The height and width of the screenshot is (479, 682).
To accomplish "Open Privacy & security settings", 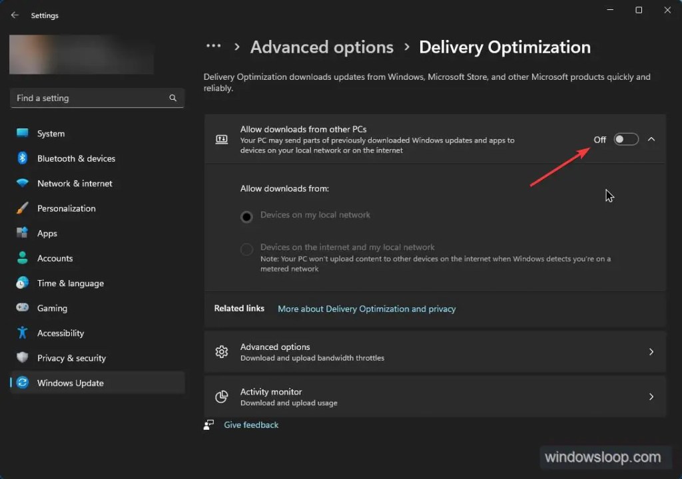I will pyautogui.click(x=97, y=358).
